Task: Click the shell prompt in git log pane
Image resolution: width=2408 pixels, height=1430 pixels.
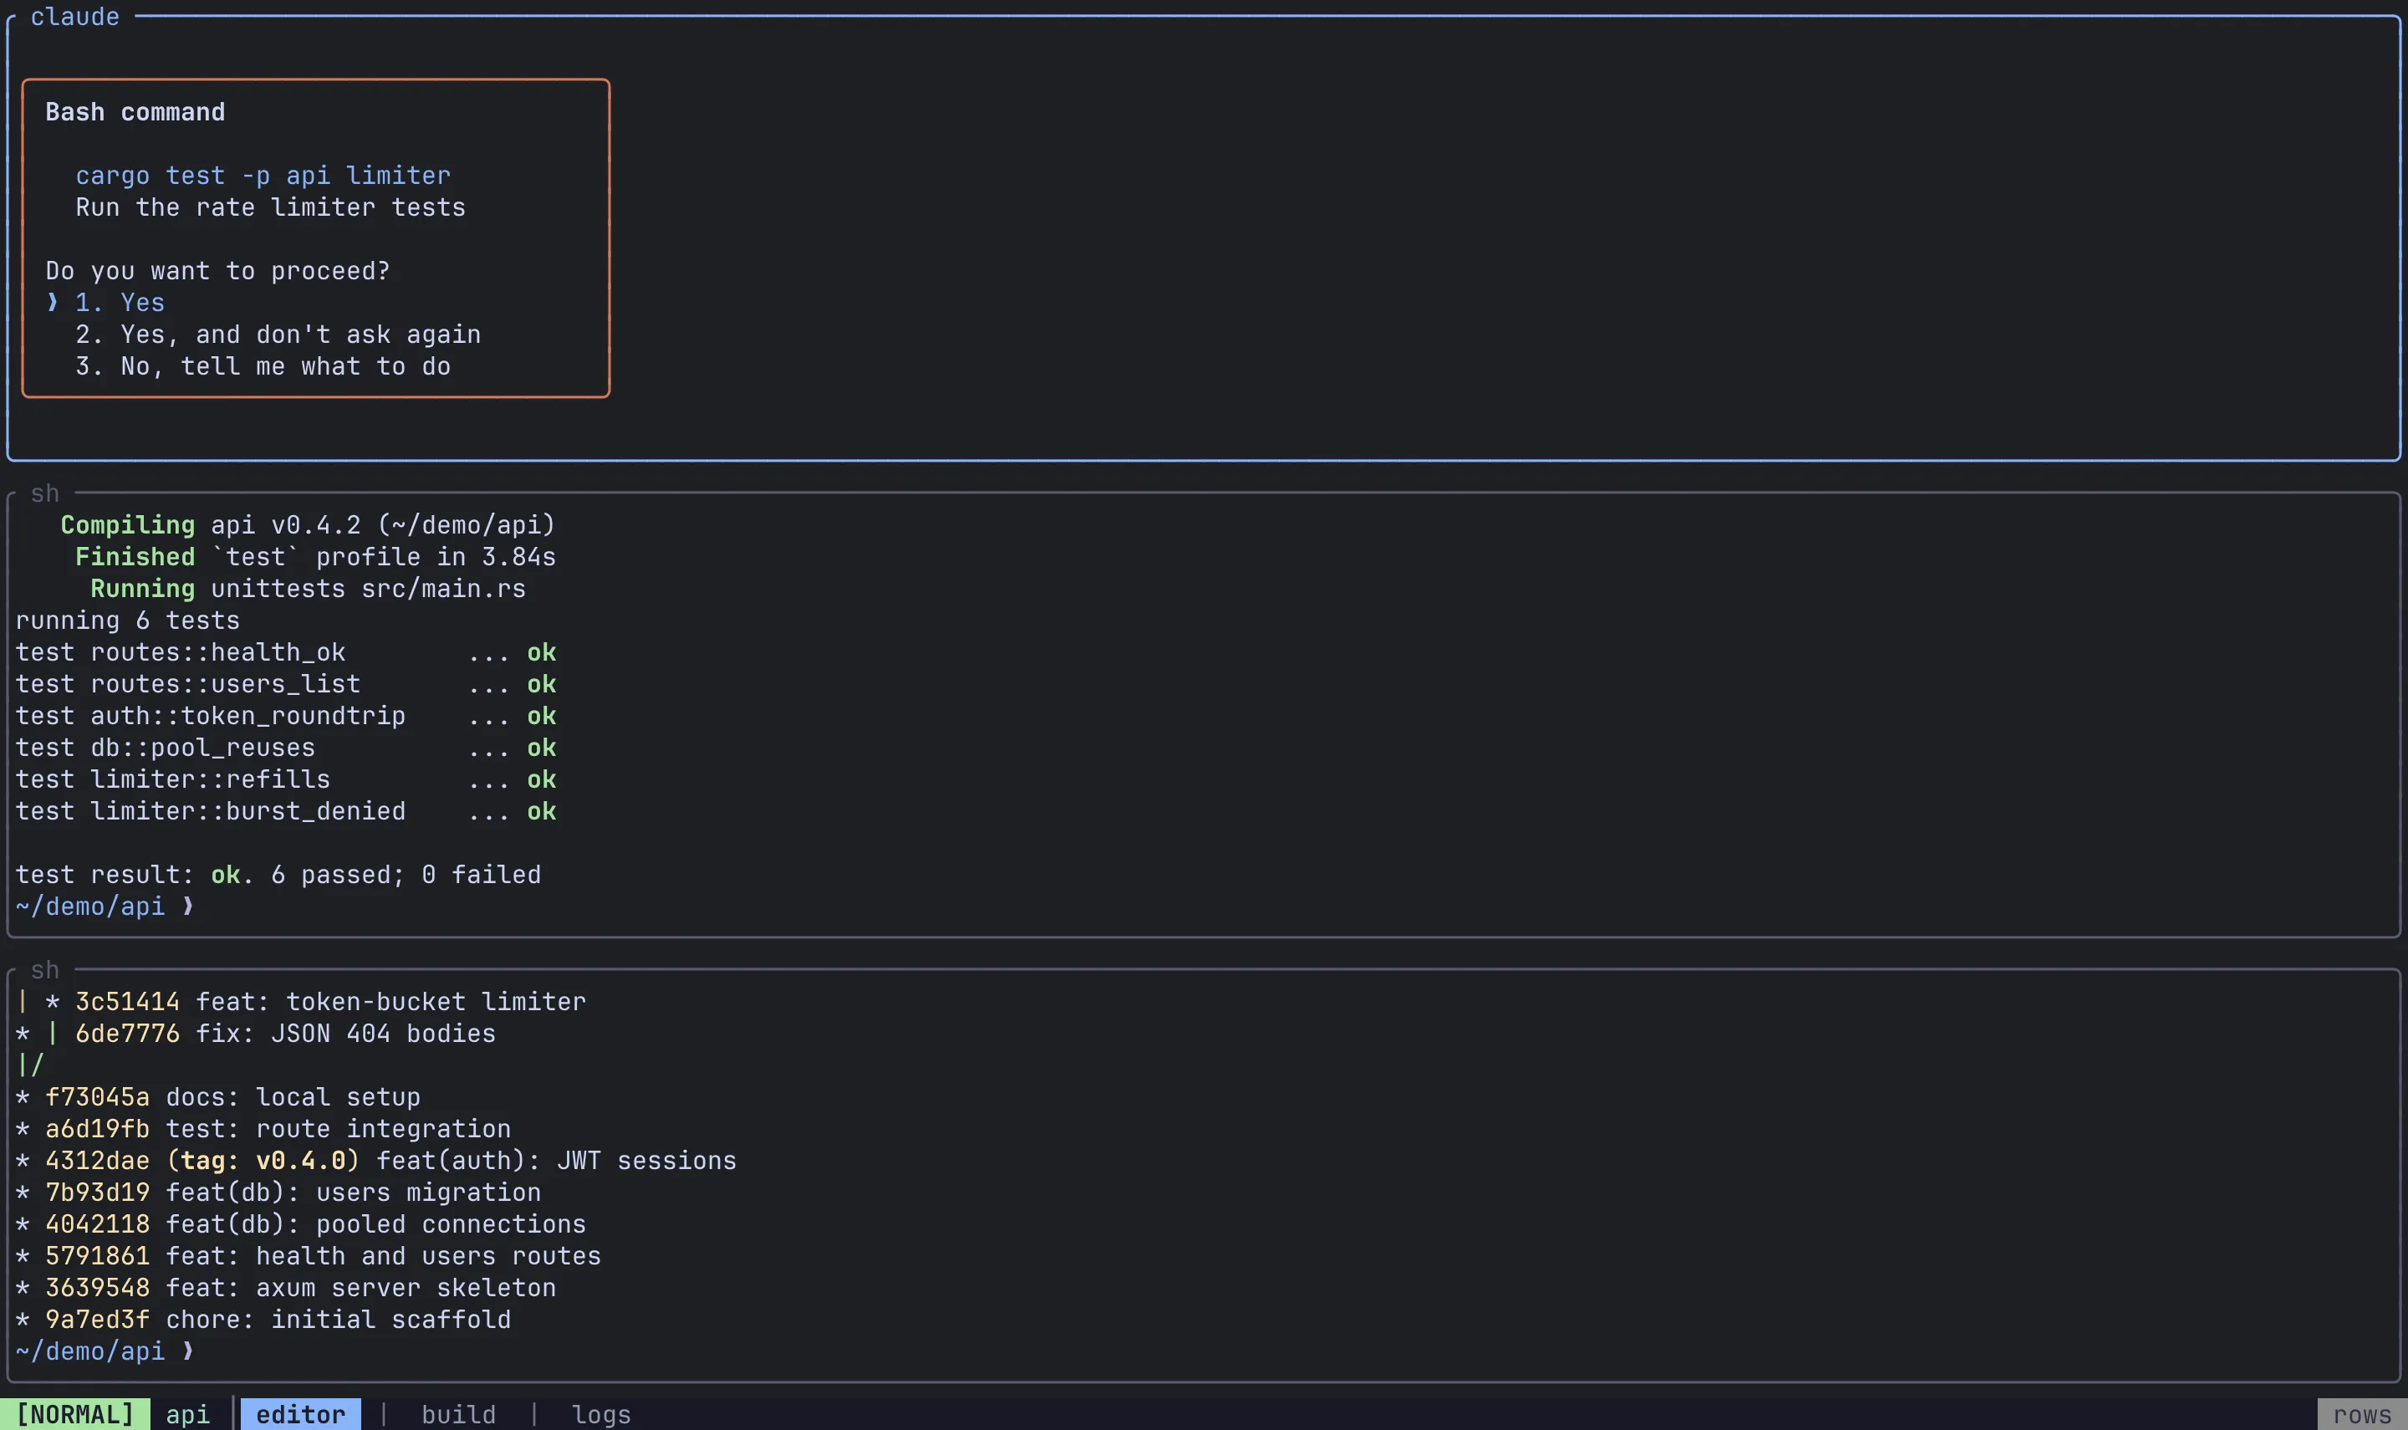Action: [105, 1352]
